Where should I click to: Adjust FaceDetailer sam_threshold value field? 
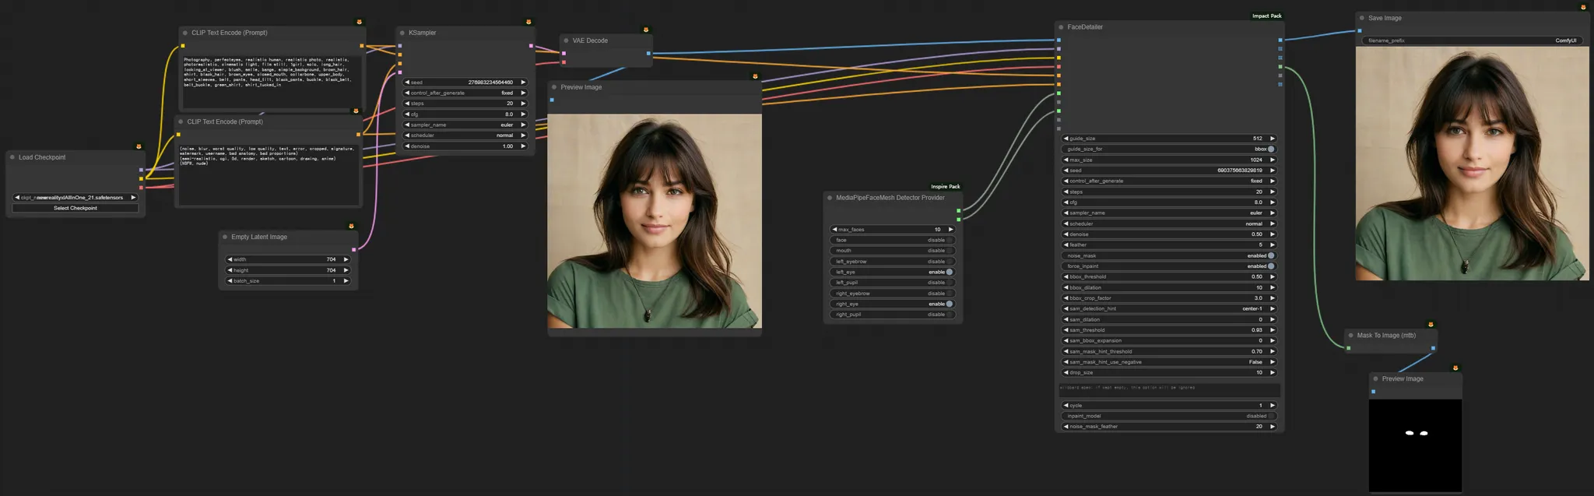coord(1169,330)
